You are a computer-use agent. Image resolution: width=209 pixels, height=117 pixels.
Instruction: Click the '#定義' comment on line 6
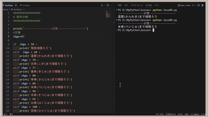pyautogui.click(x=17, y=32)
